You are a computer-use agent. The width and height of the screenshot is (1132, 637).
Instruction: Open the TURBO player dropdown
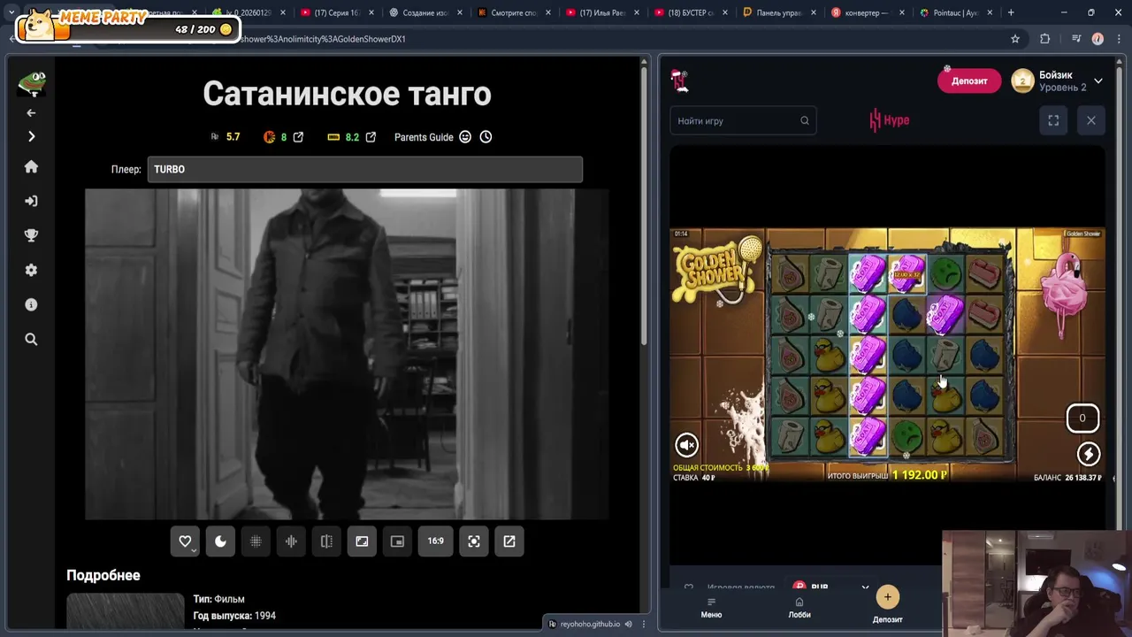click(364, 169)
